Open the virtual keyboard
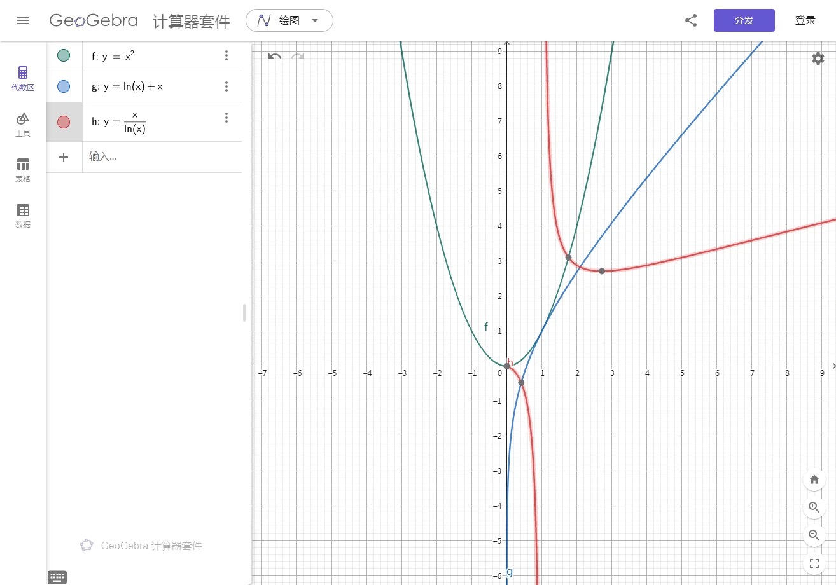Image resolution: width=836 pixels, height=585 pixels. [x=57, y=577]
